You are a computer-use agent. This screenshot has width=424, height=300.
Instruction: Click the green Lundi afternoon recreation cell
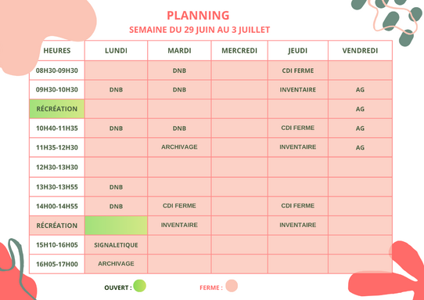[x=116, y=226]
